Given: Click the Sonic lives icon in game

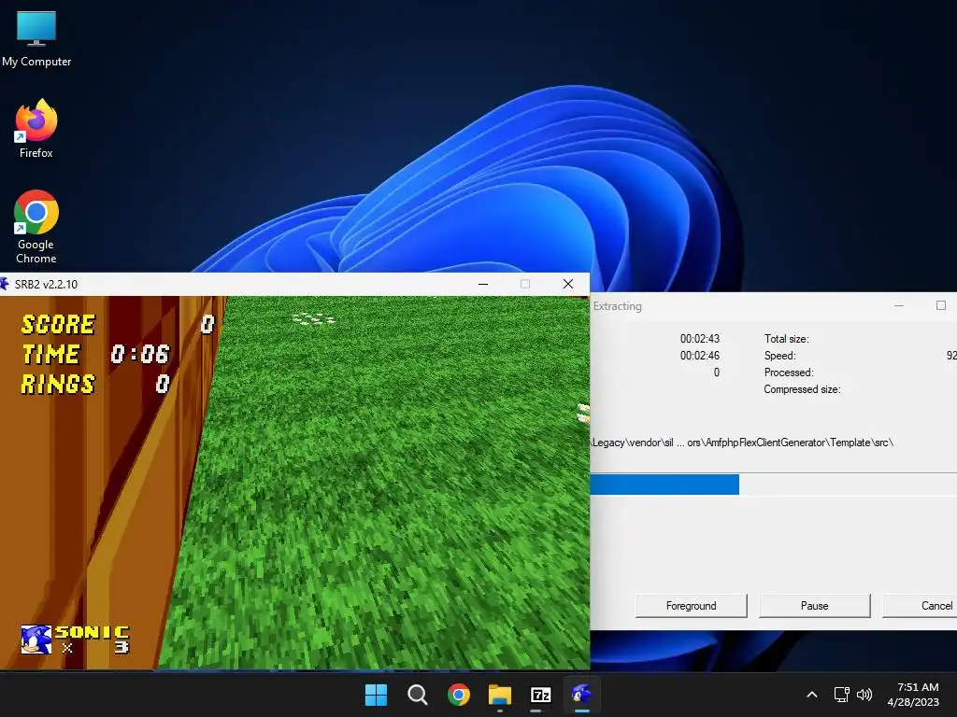Looking at the screenshot, I should point(36,640).
